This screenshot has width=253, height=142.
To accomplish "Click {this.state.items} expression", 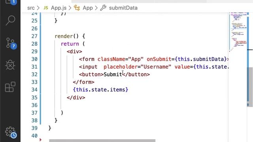I will tap(100, 90).
